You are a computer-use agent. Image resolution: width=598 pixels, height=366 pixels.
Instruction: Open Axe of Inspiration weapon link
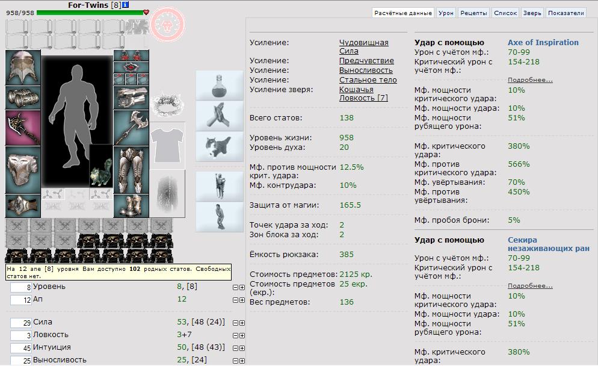[543, 42]
